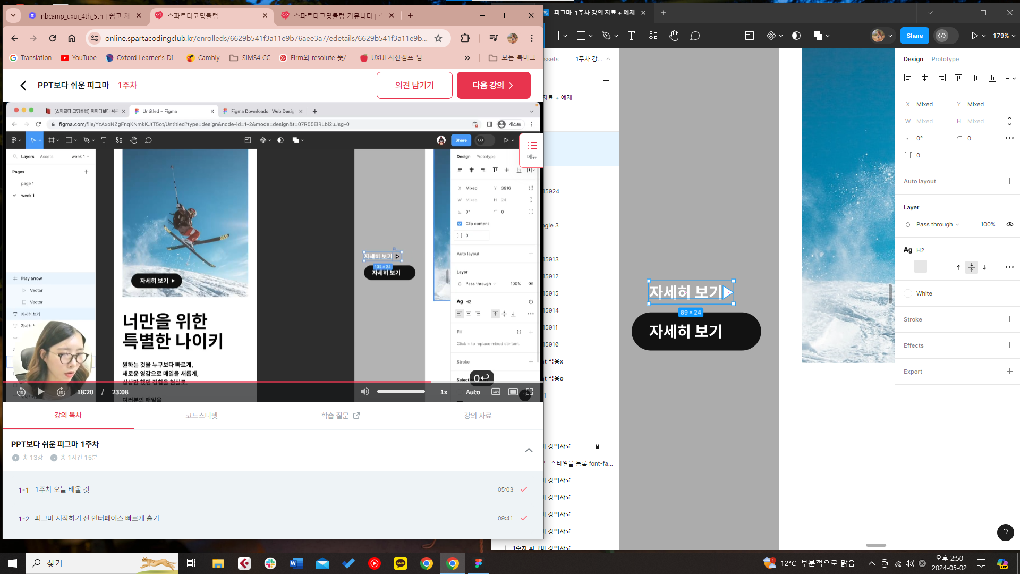Click the Align vertical centers icon
1020x574 pixels.
pyautogui.click(x=976, y=78)
